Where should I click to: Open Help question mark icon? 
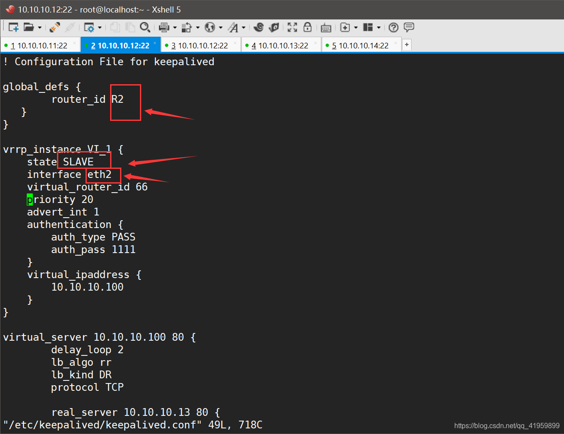(393, 27)
